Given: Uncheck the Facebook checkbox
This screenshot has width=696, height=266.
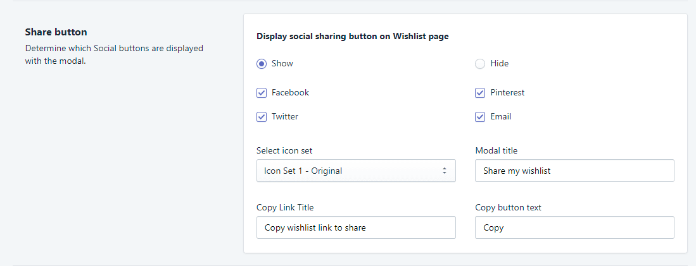Looking at the screenshot, I should click(x=262, y=93).
